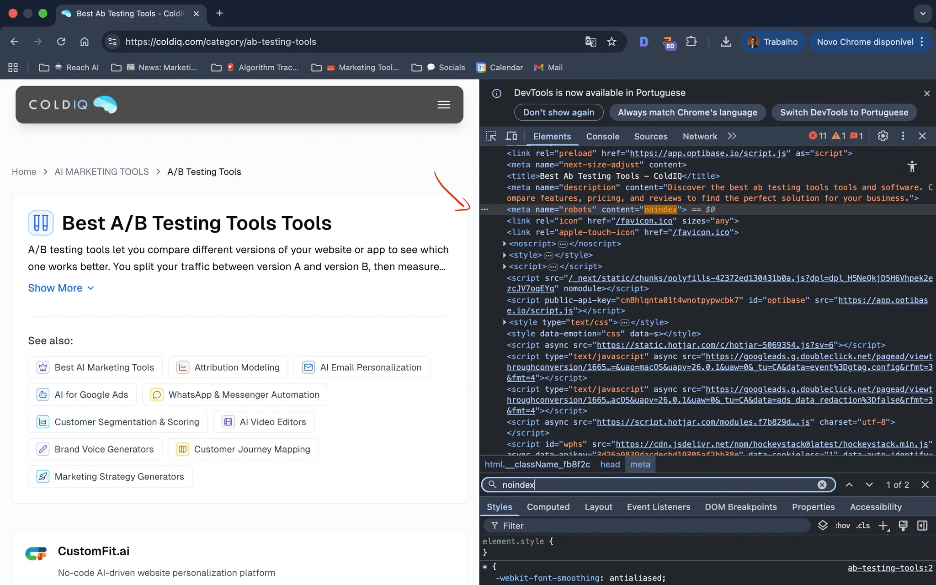Toggle the :hov element state button
The height and width of the screenshot is (585, 936).
[x=842, y=526]
